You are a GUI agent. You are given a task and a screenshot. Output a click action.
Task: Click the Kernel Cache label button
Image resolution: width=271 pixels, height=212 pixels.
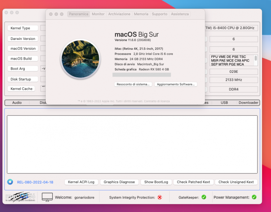[x=21, y=89]
